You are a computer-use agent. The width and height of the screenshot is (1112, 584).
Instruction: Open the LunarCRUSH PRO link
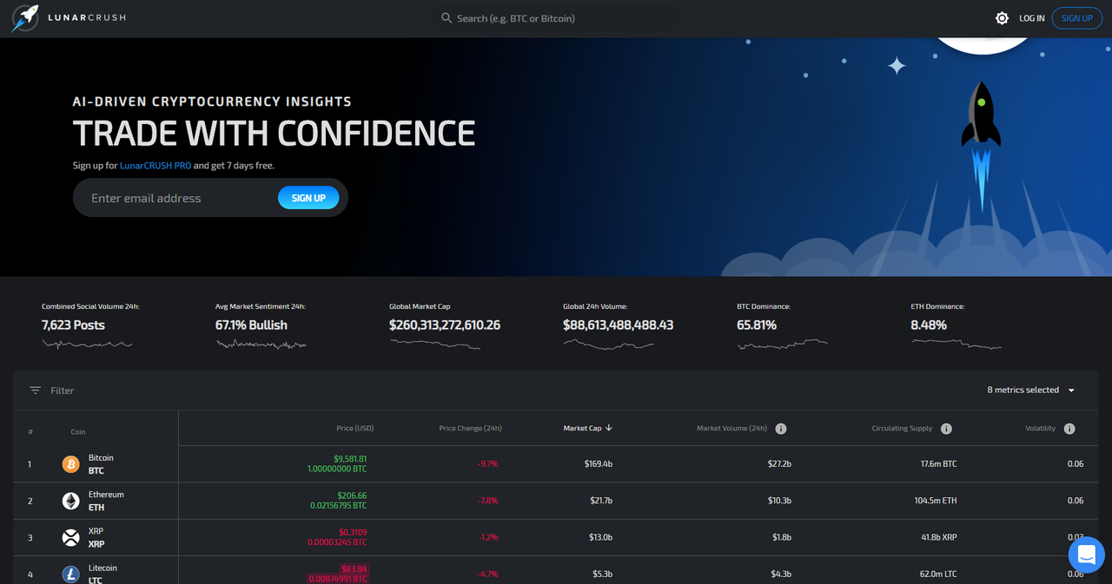[x=156, y=165]
